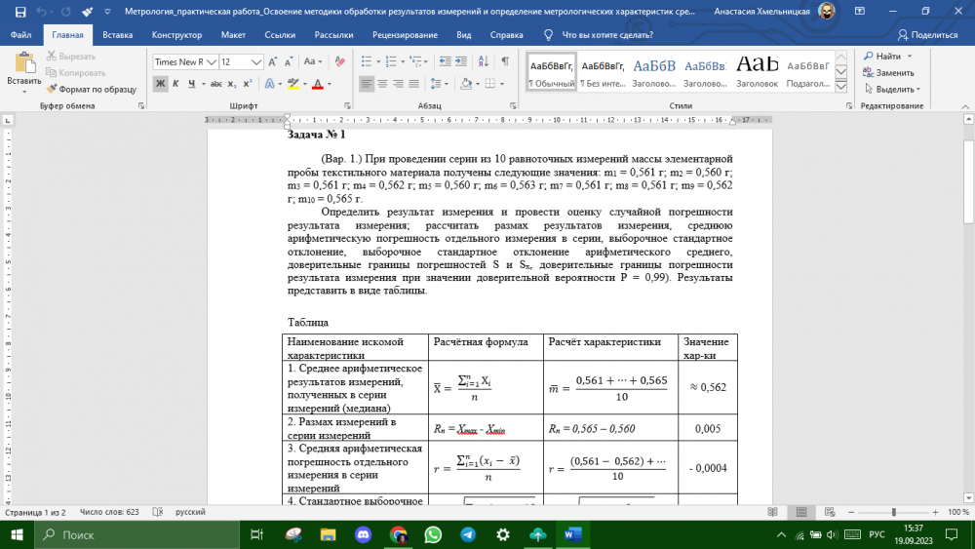Justify text to both margins
The width and height of the screenshot is (975, 549).
point(417,84)
